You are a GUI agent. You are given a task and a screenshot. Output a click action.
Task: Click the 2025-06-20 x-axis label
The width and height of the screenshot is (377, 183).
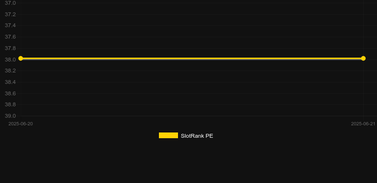21,124
